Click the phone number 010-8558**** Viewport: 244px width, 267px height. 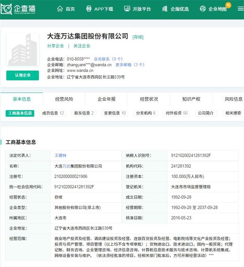tap(78, 59)
